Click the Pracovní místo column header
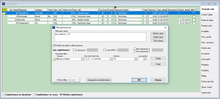Screen dimensions: 220x99 128,10
